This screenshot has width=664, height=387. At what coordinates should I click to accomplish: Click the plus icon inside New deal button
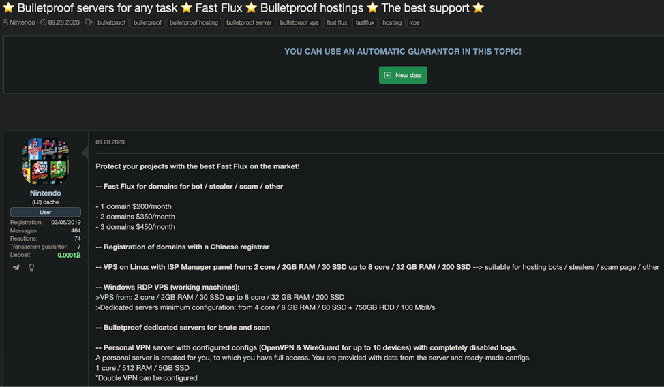(x=387, y=76)
